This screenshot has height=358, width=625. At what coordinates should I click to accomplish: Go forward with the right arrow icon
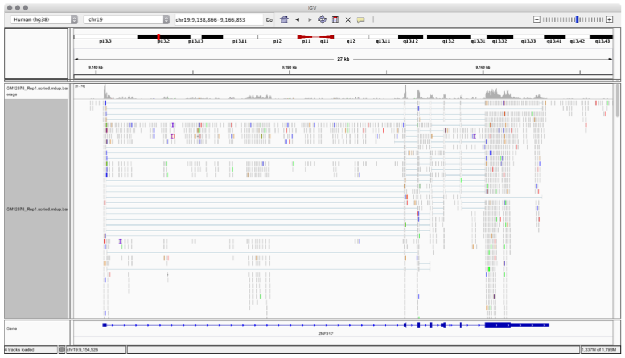pos(310,19)
